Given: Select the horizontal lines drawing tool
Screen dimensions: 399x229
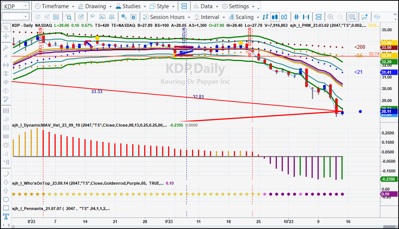Looking at the screenshot, I should coord(6,136).
